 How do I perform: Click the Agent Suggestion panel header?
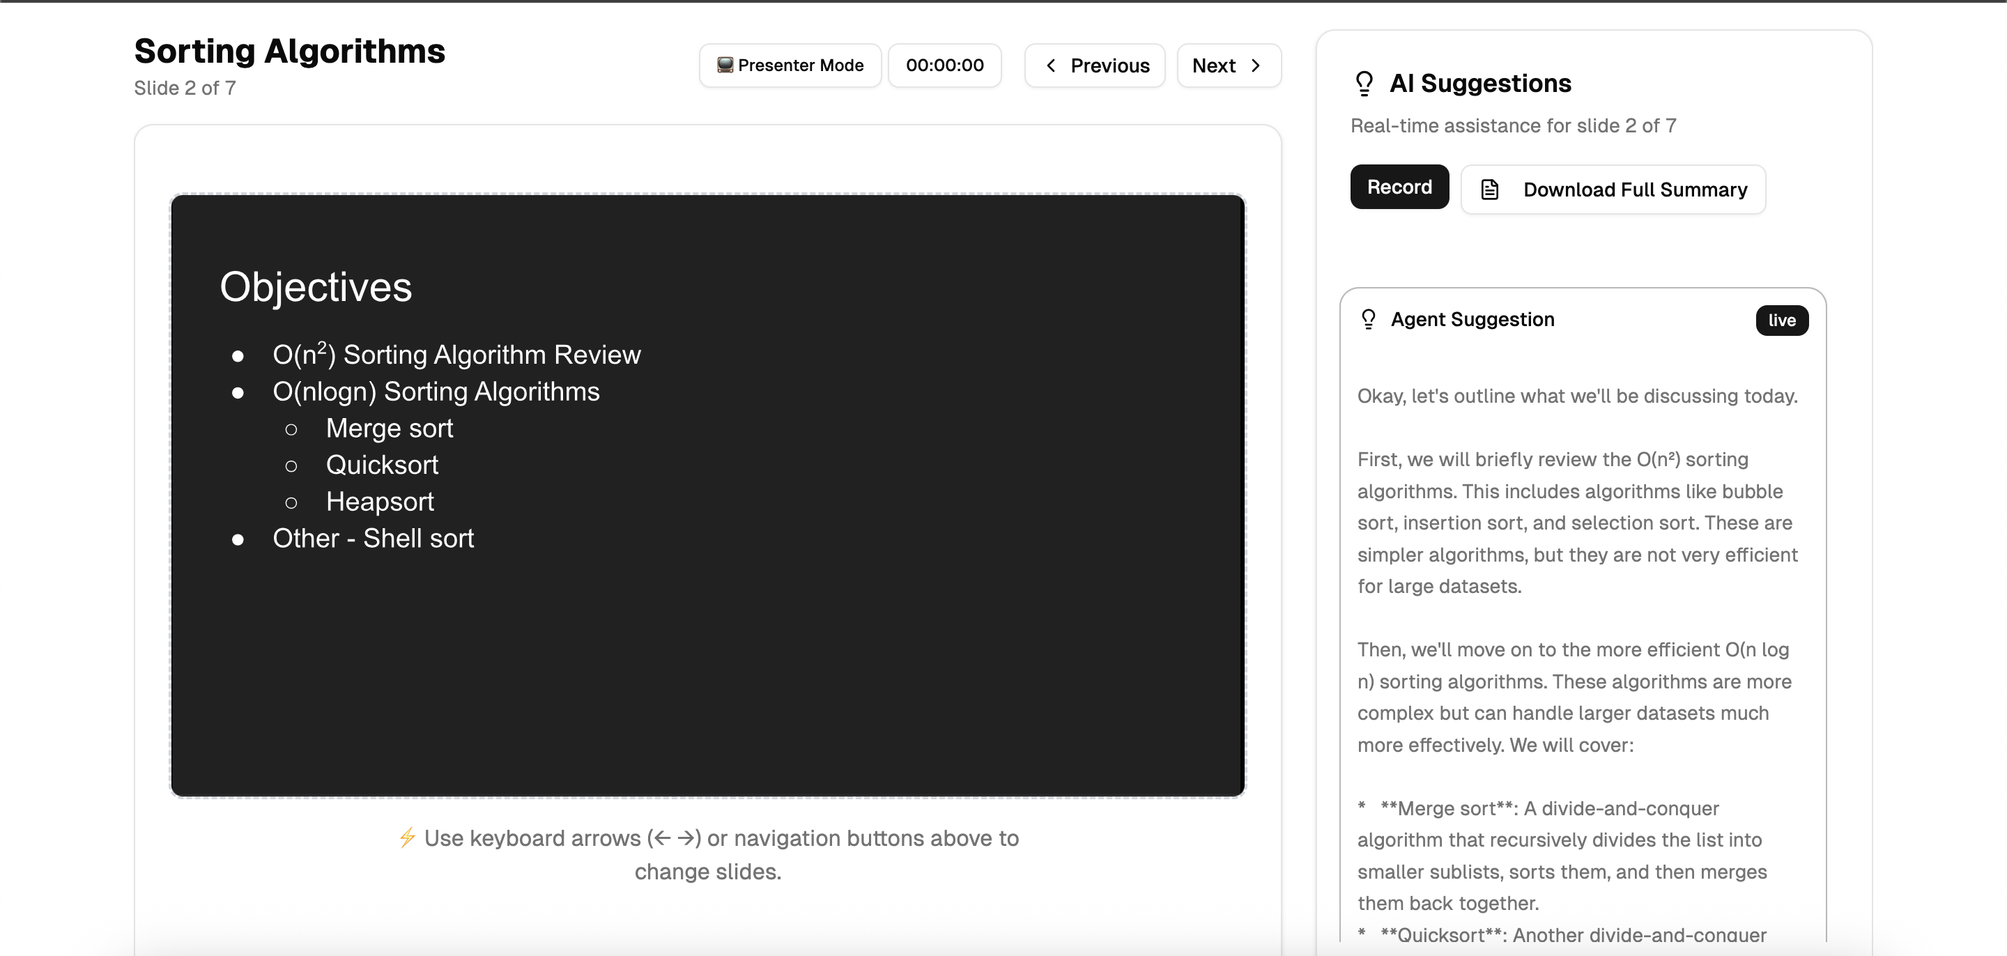click(1472, 319)
